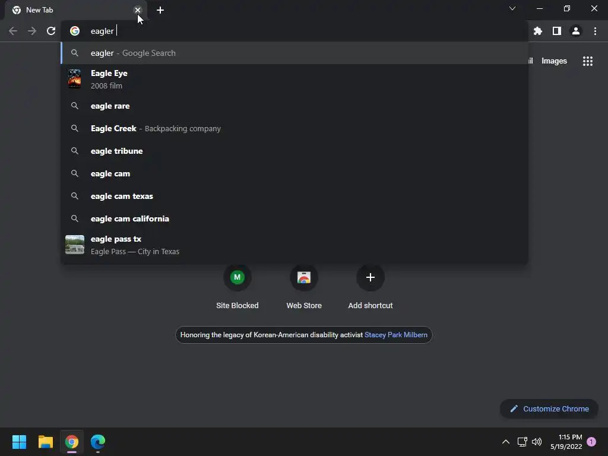Open the profile avatar icon
Screen dimensions: 608x456
(x=576, y=31)
